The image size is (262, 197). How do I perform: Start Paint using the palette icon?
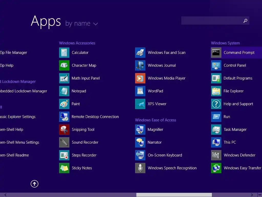click(64, 104)
